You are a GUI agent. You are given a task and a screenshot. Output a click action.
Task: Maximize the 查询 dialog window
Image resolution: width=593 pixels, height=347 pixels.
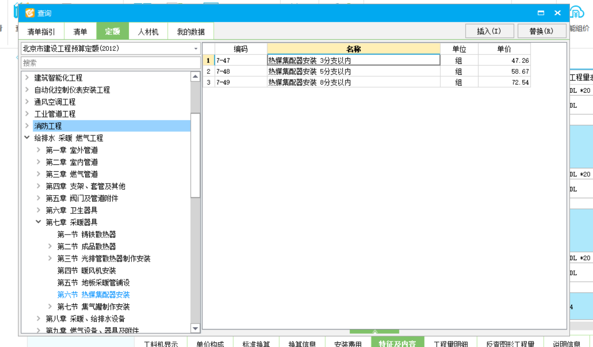click(x=541, y=13)
